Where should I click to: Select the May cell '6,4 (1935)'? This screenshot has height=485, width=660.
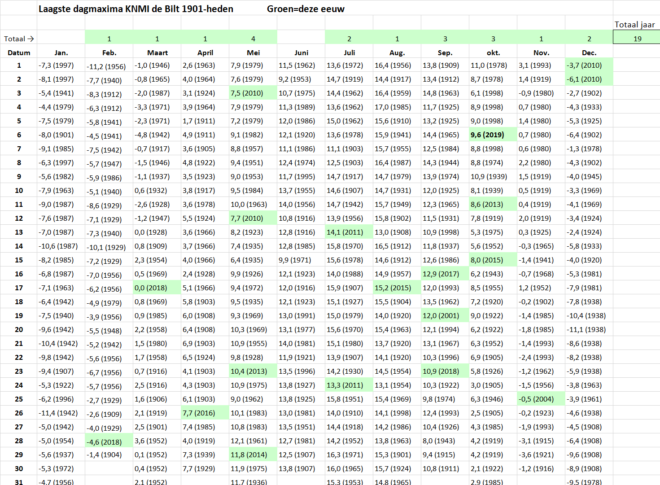pyautogui.click(x=253, y=260)
